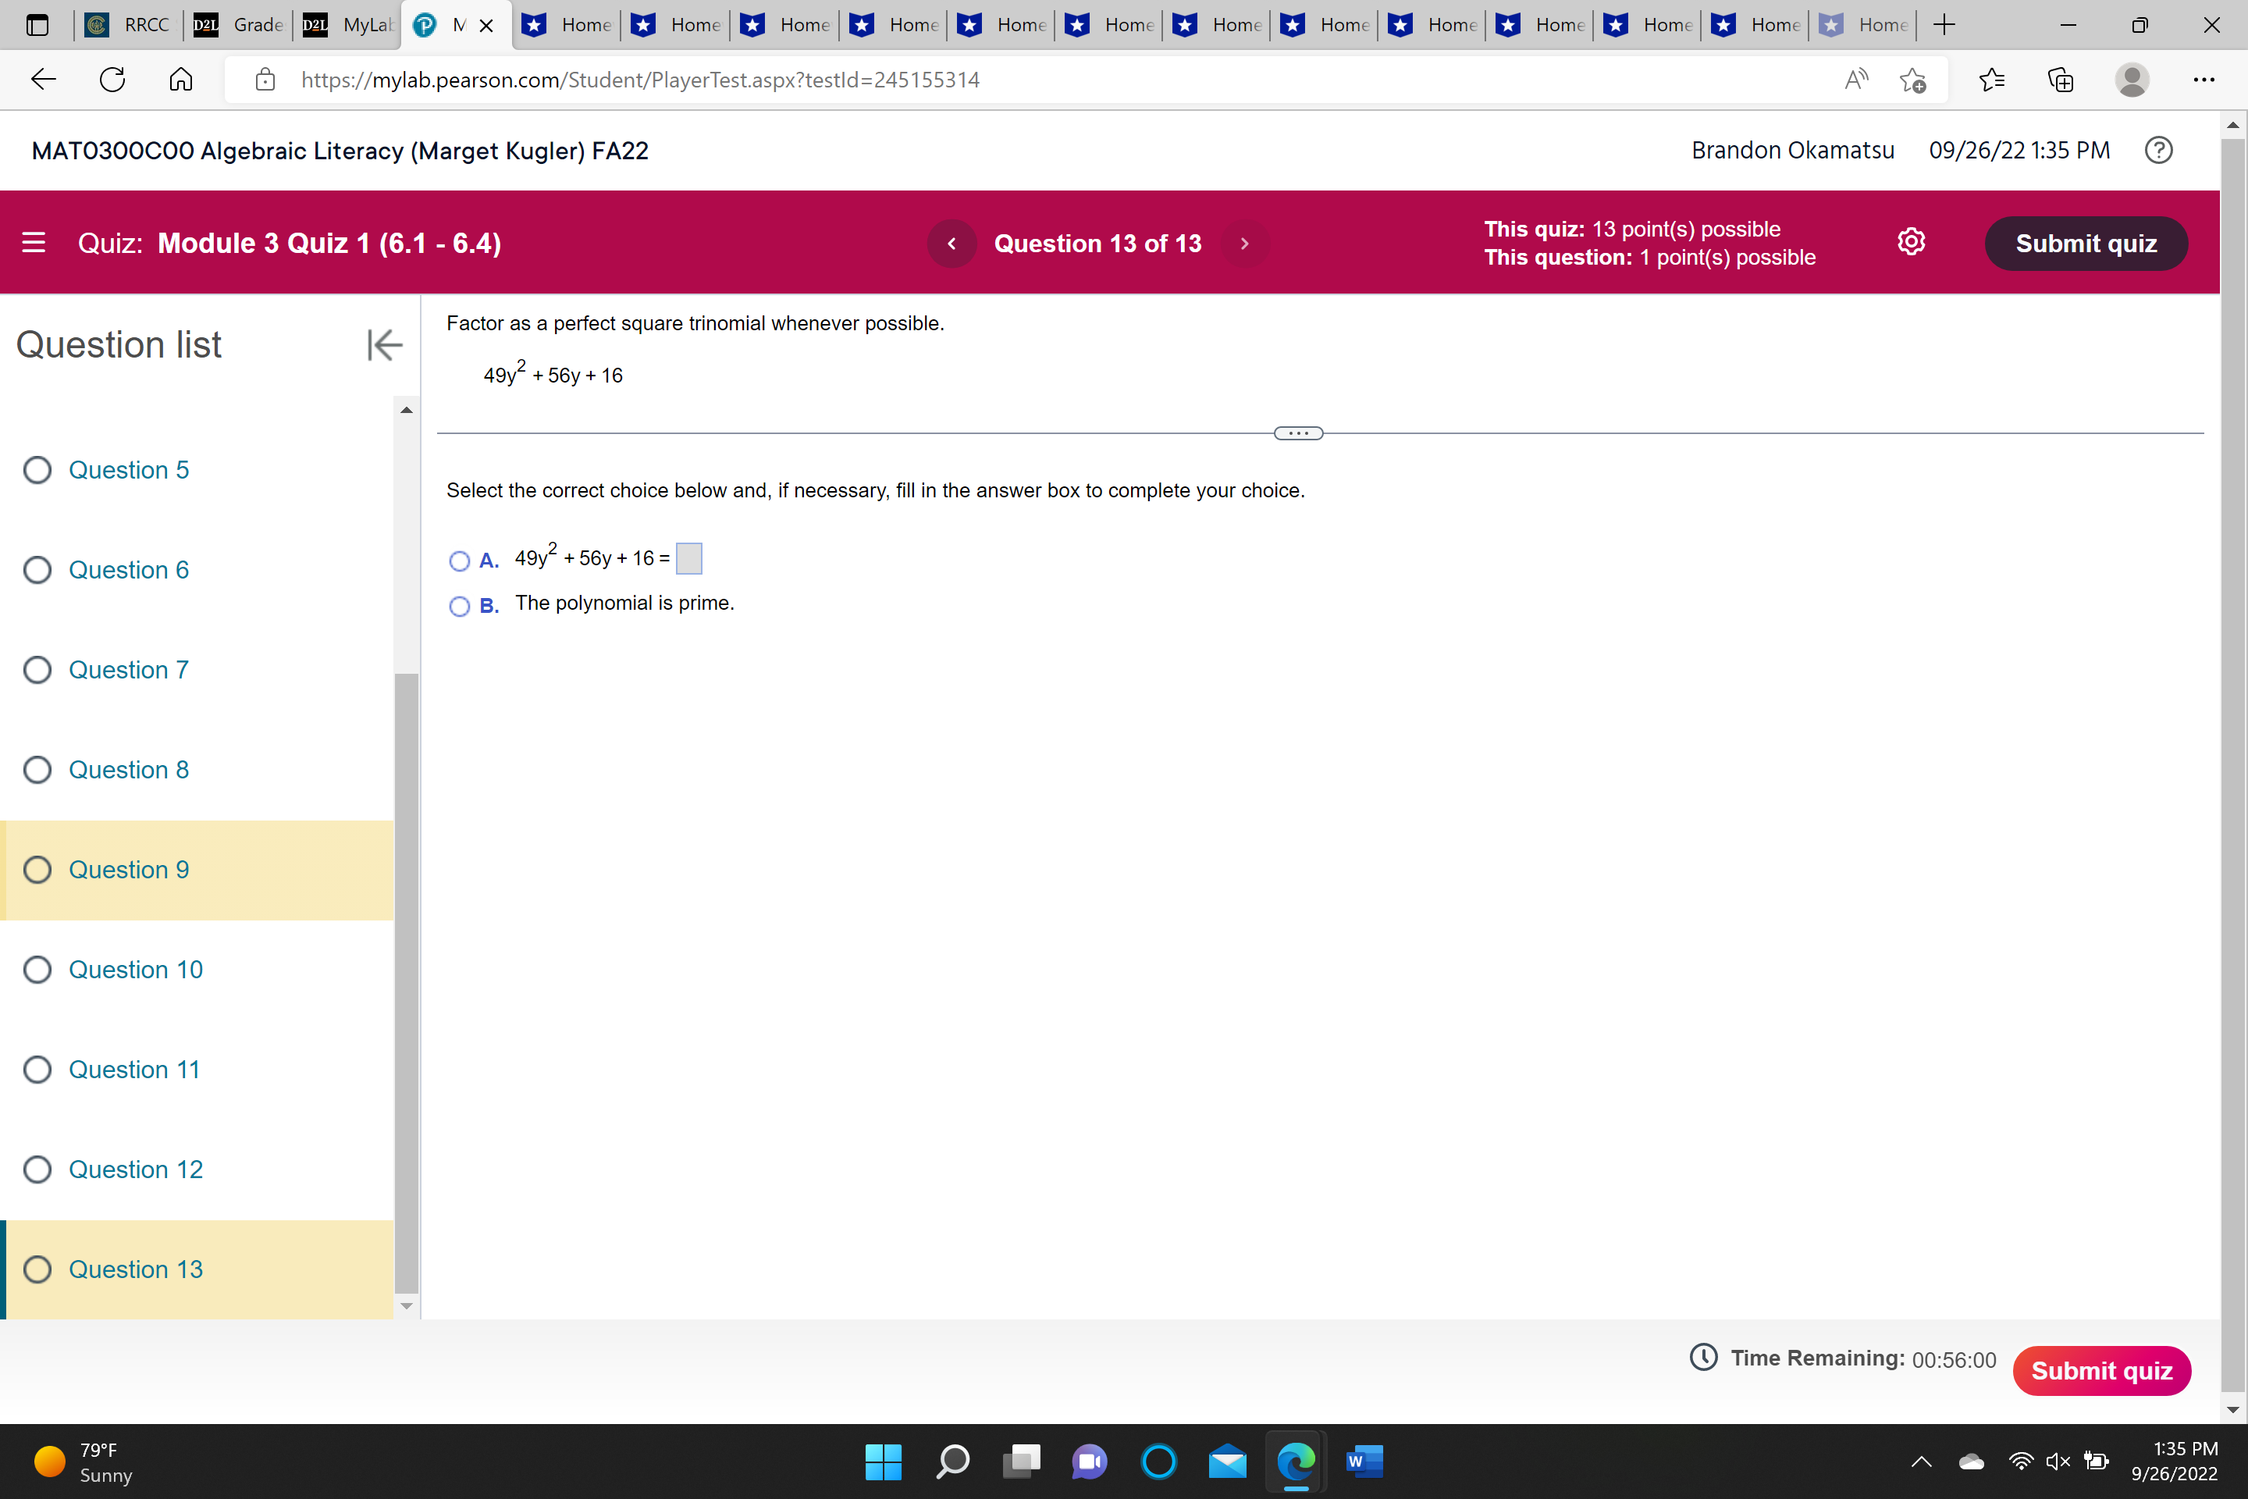Open Word from the taskbar
Viewport: 2248px width, 1499px height.
coord(1365,1462)
